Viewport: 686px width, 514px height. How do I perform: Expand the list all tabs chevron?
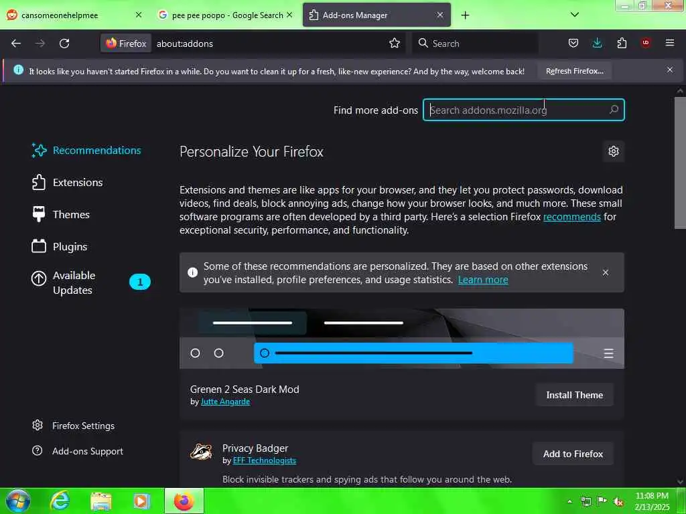[x=575, y=15]
